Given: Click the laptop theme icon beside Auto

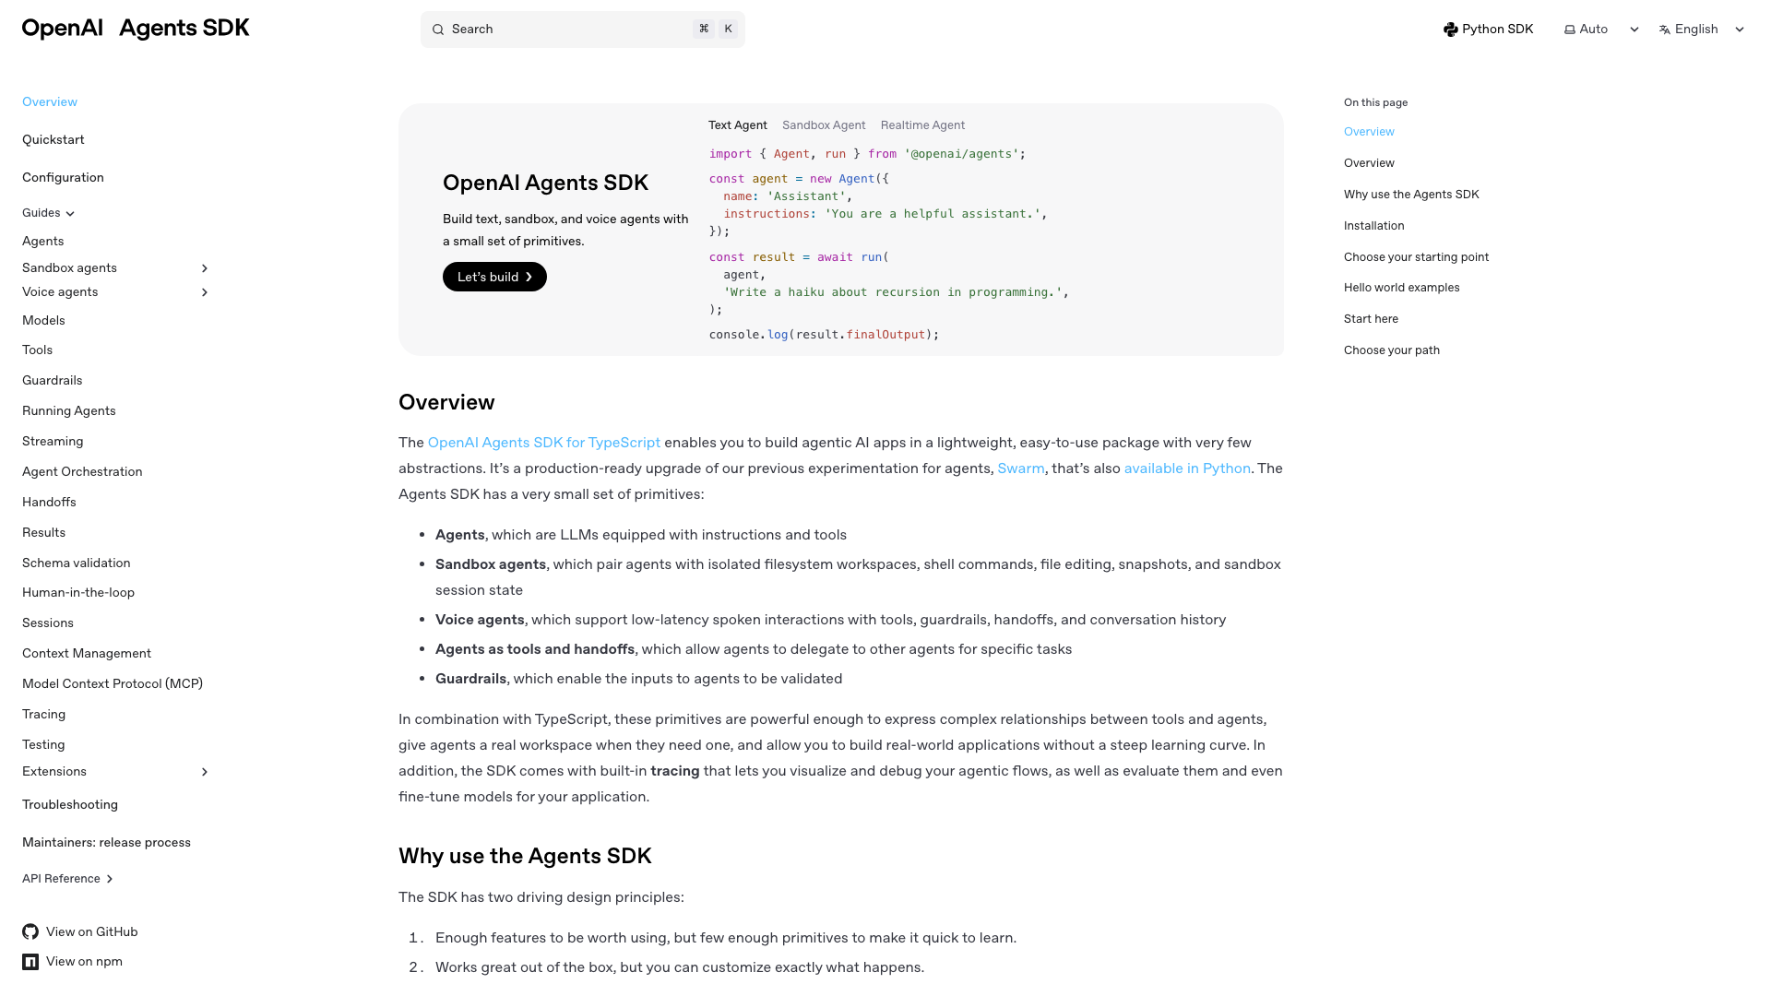Looking at the screenshot, I should click(x=1570, y=30).
